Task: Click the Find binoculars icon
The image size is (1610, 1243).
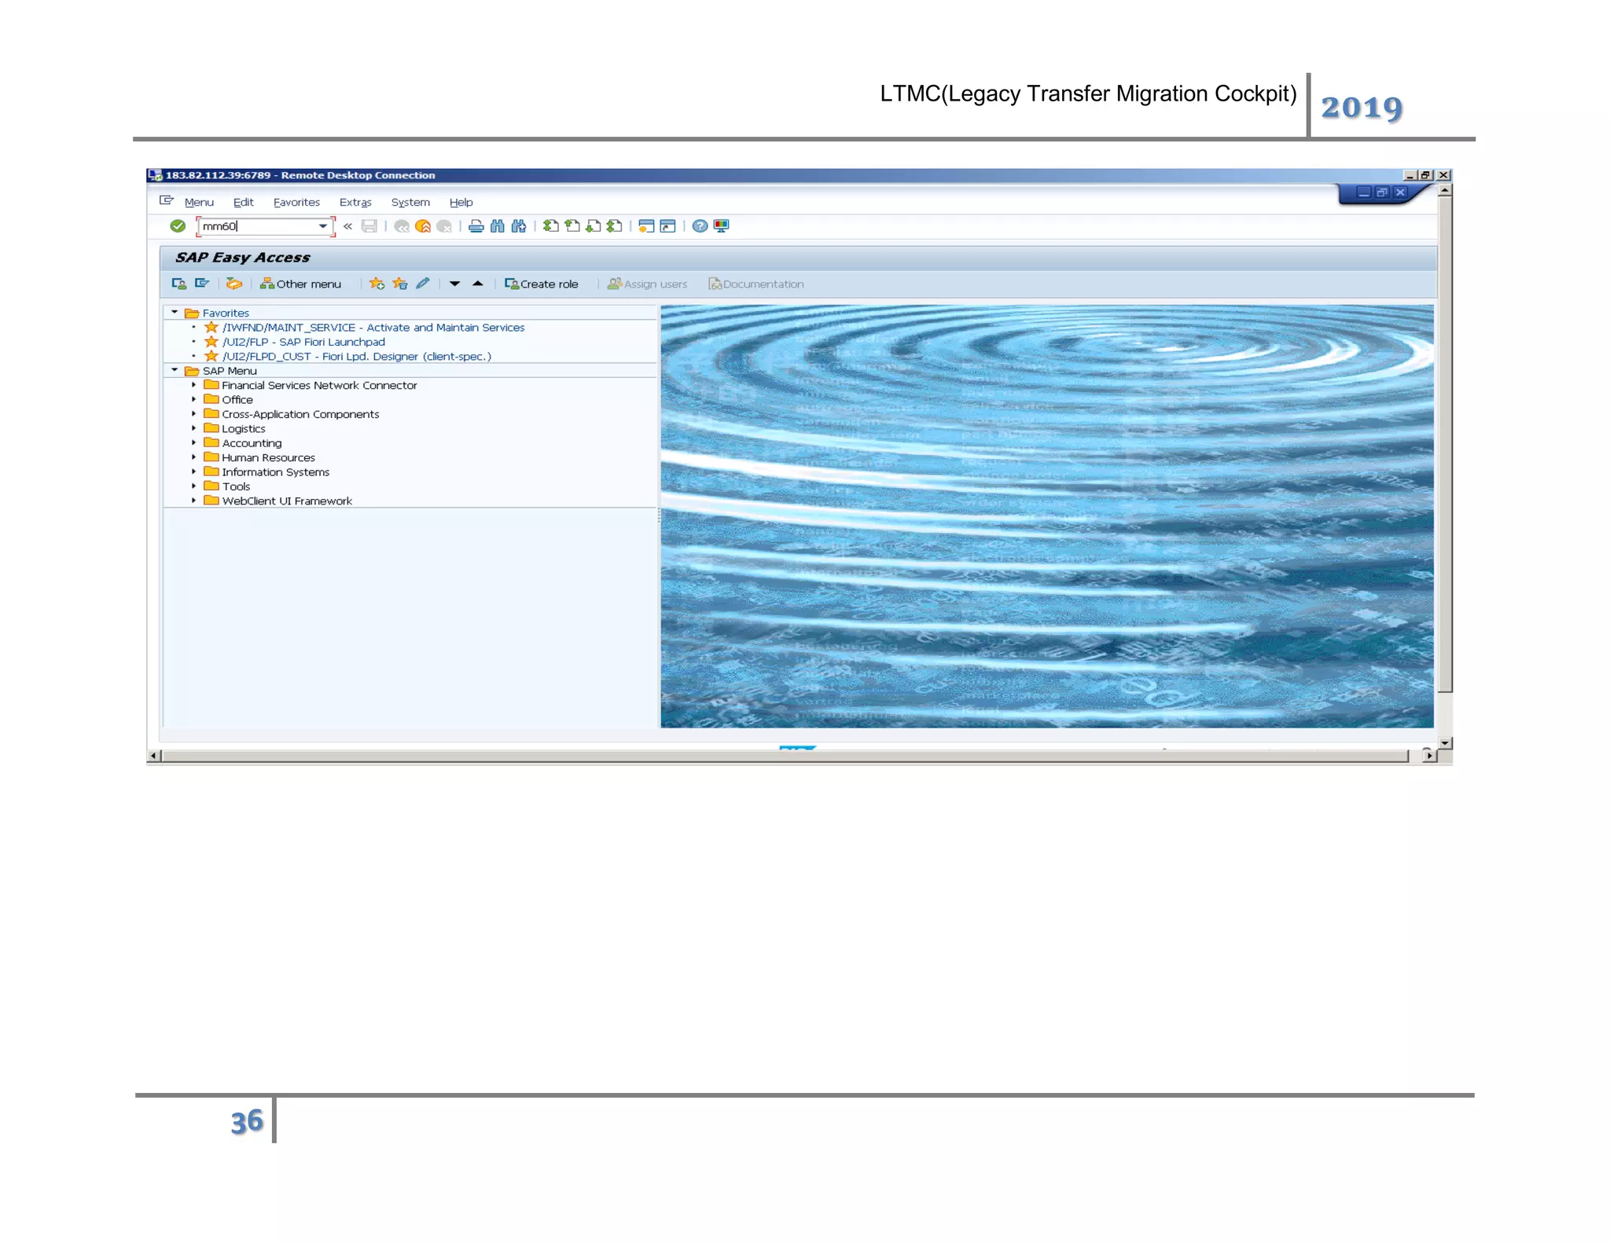Action: [x=497, y=226]
